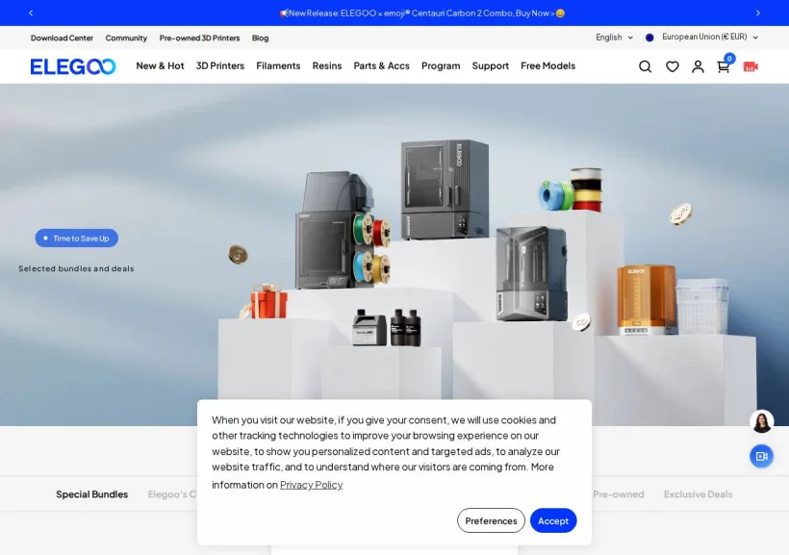The height and width of the screenshot is (555, 789).
Task: Open the Free Models menu
Action: pyautogui.click(x=548, y=66)
